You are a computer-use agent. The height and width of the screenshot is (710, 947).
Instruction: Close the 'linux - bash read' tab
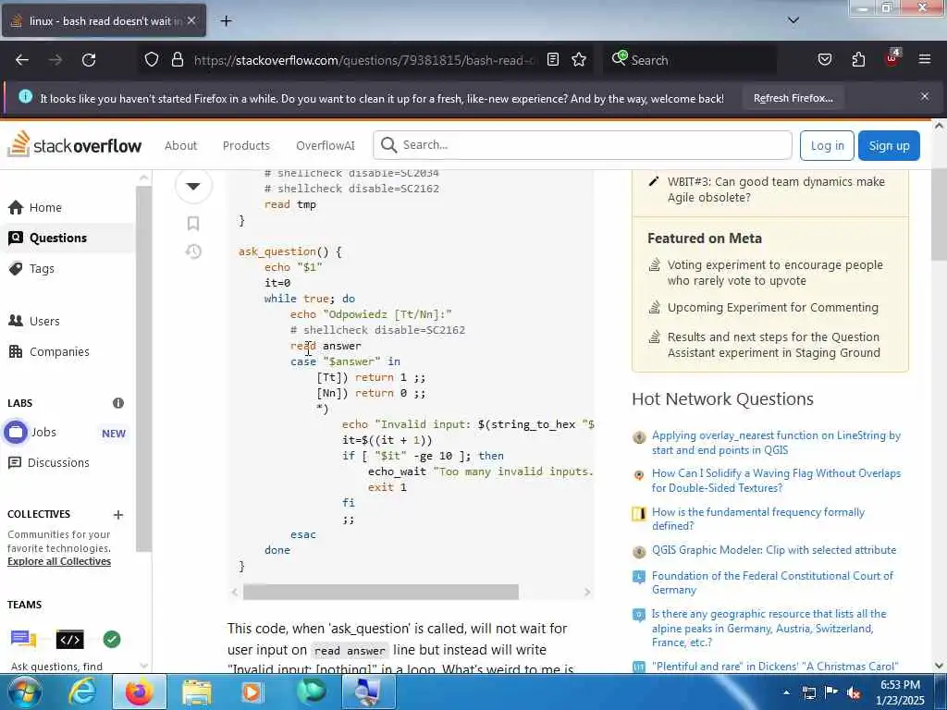click(x=191, y=20)
